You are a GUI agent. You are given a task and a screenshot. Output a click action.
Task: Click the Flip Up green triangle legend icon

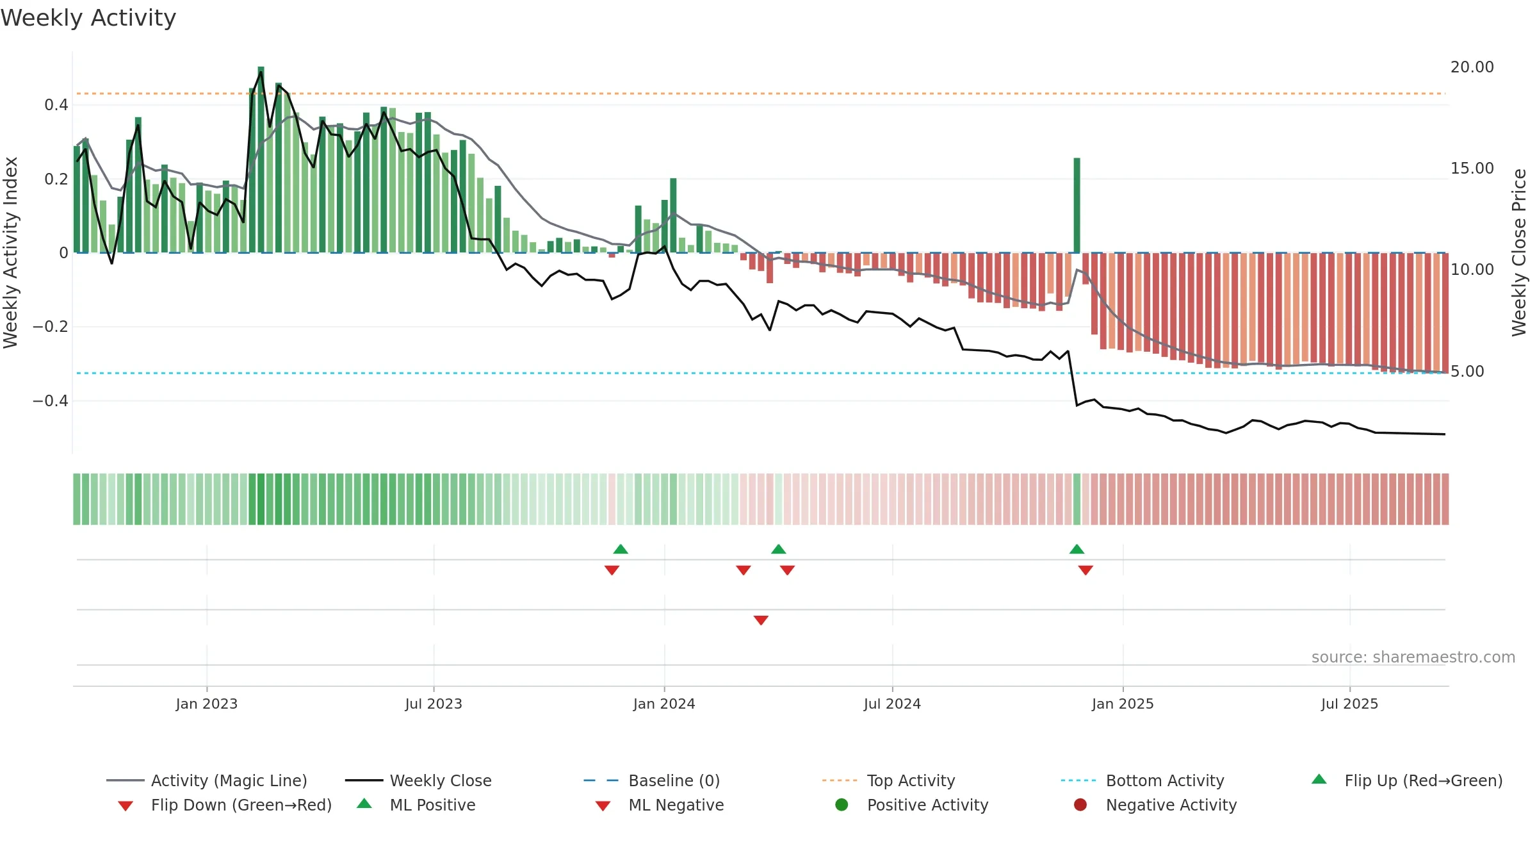coord(1319,780)
